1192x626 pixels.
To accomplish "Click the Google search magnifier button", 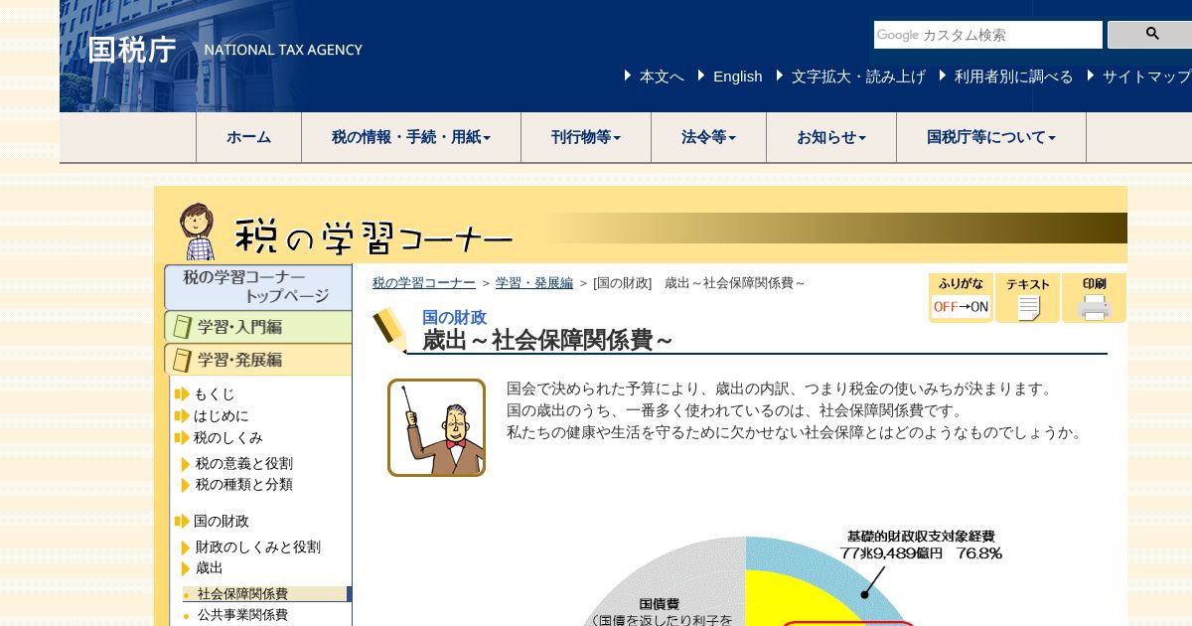I will pos(1150,35).
